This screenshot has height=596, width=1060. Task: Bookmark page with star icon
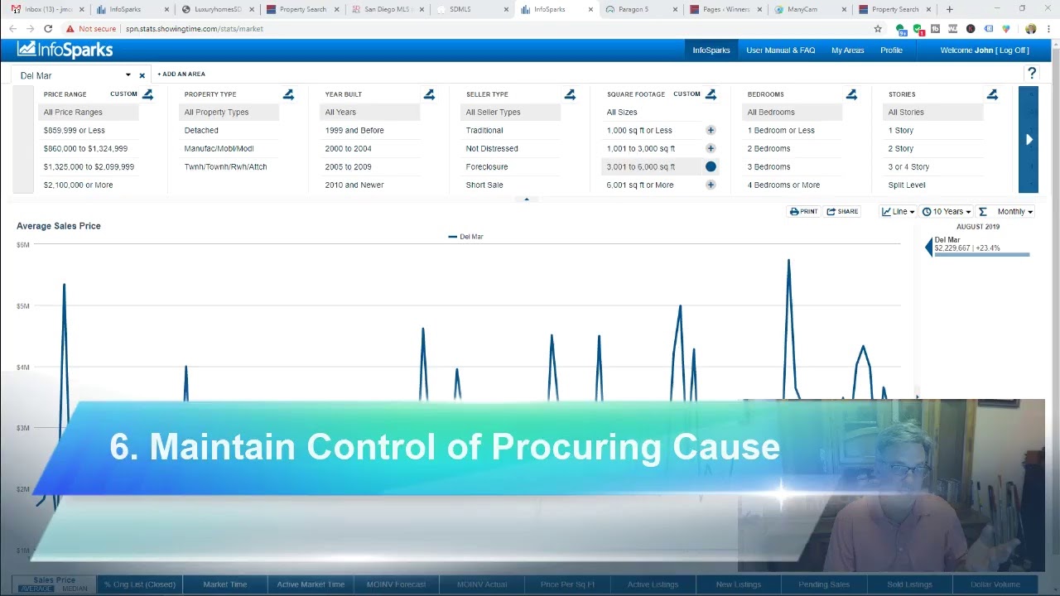click(x=878, y=28)
